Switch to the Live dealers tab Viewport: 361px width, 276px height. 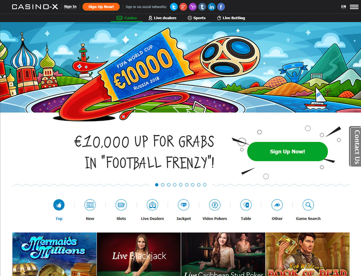coord(162,18)
